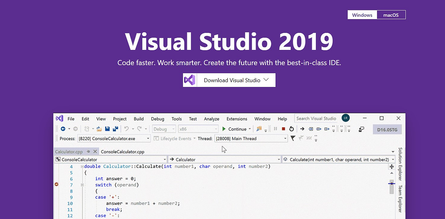
Task: Click the Navigate Backward arrow icon
Action: [63, 128]
